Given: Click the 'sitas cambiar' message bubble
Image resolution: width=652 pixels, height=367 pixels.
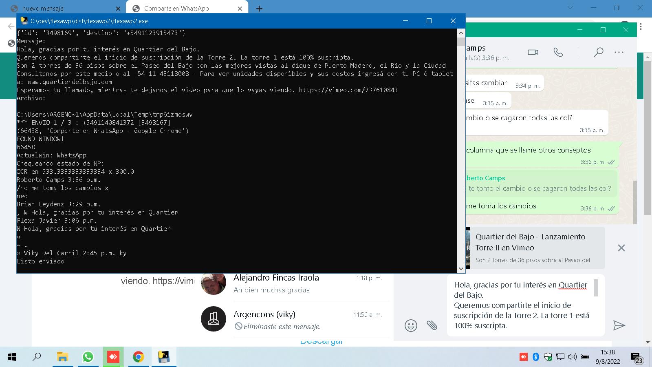Looking at the screenshot, I should [x=504, y=84].
